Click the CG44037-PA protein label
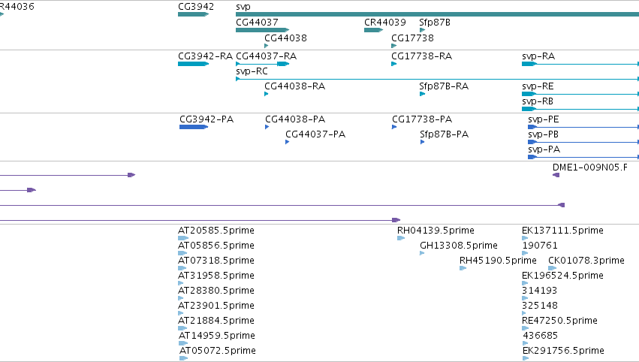Screen dimensions: 639x362 pyautogui.click(x=315, y=134)
